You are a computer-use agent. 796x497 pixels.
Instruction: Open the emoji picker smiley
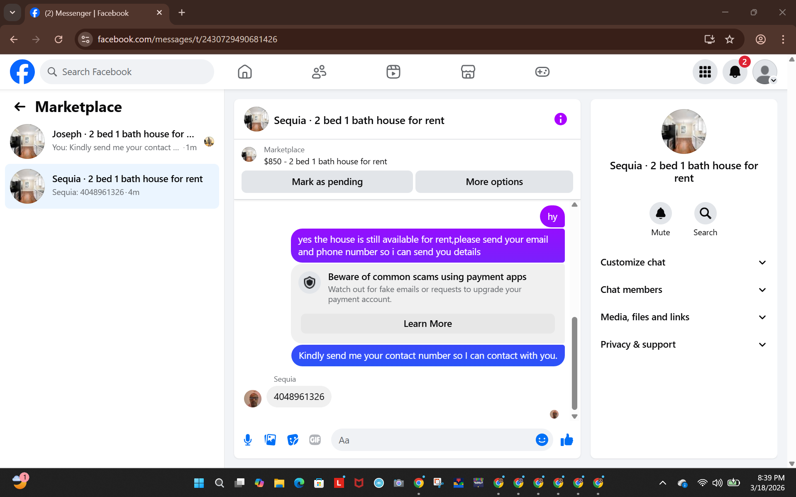(542, 440)
